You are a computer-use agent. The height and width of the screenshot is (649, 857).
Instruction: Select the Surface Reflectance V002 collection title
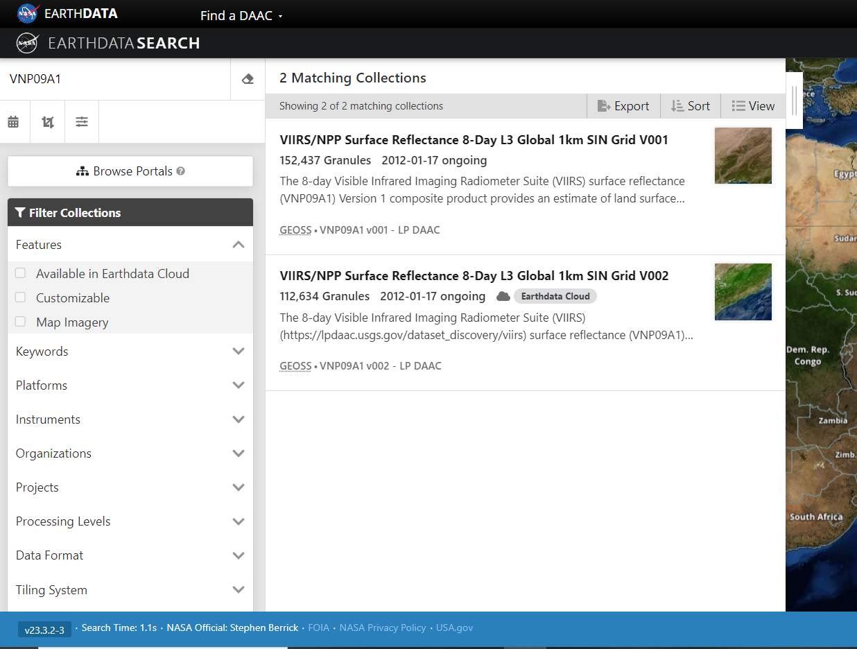coord(474,276)
